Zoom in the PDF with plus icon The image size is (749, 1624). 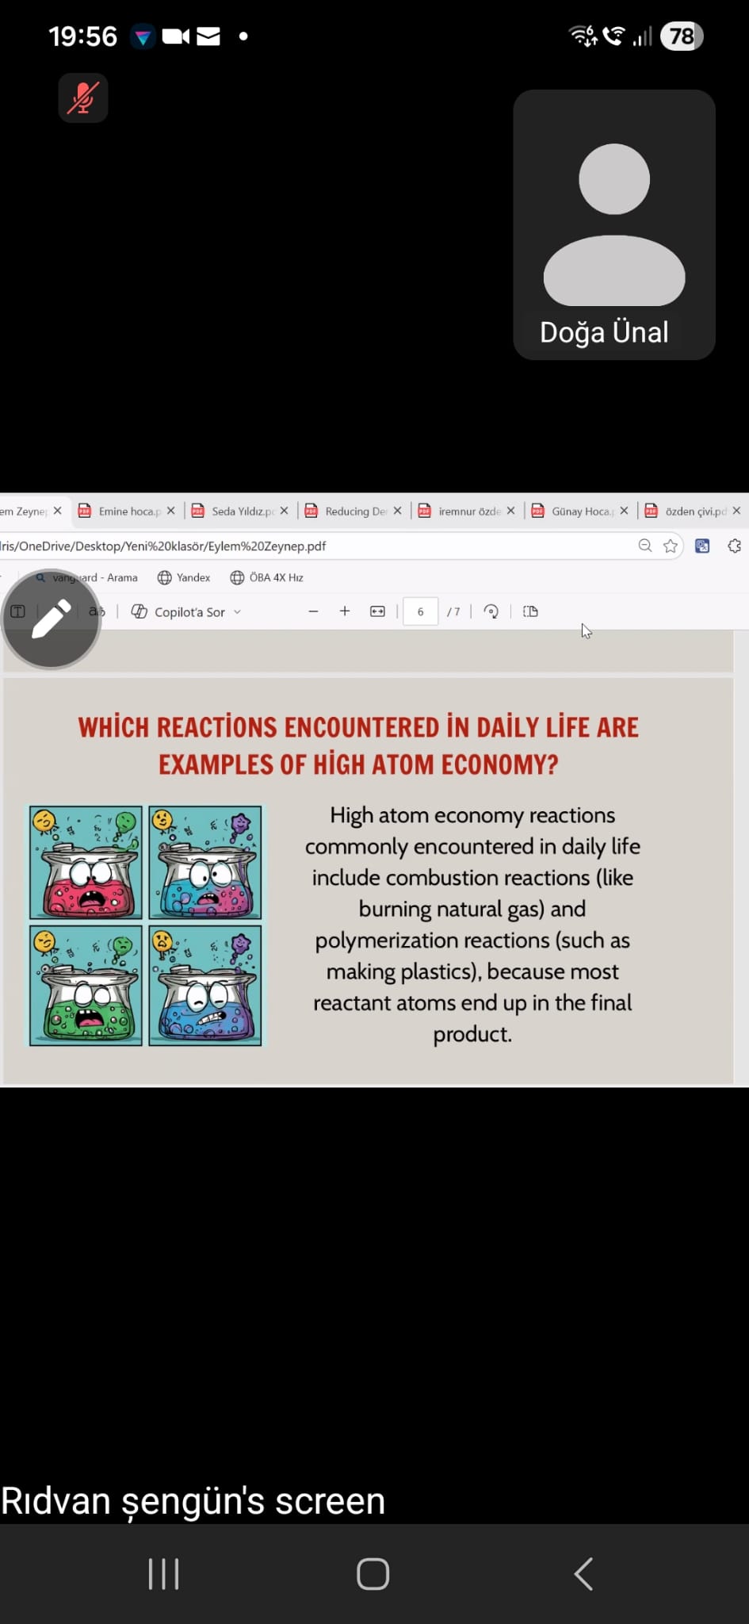[x=345, y=611]
